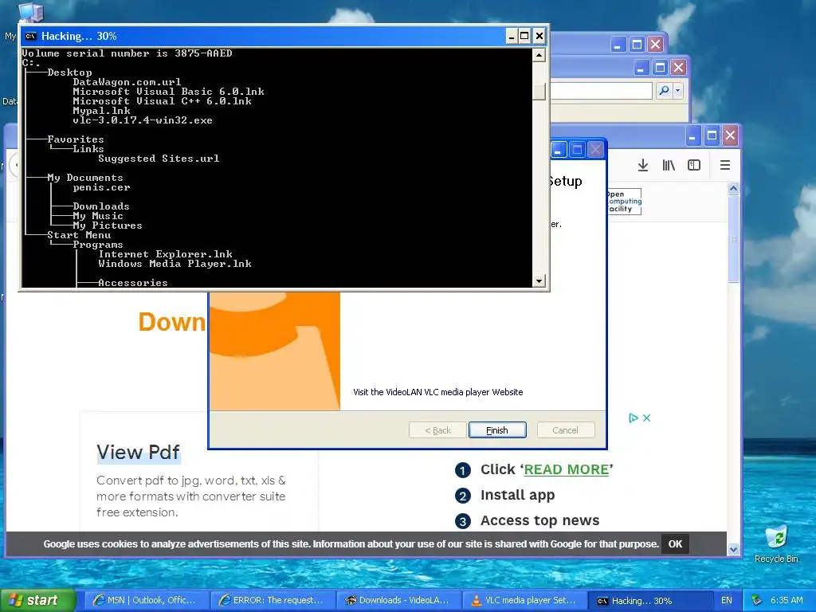The image size is (816, 612).
Task: Click the Visit the VideoLAN VLC media player Website text
Action: tap(438, 392)
